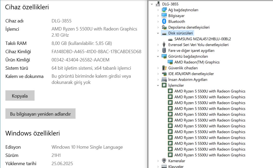Screen dimensions: 273x168
Task: Click the Fare ve diğer işaret aygıtları mouse icon
Action: (x=164, y=50)
